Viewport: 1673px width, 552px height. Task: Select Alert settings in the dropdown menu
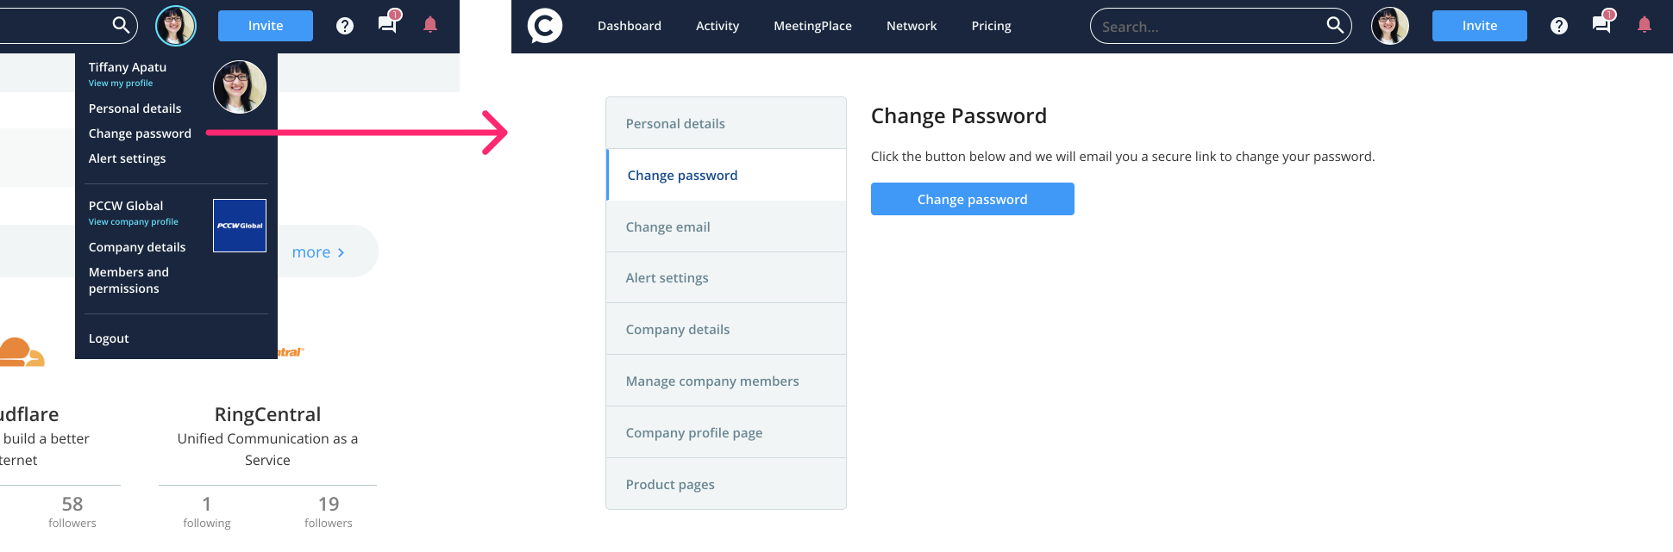coord(127,158)
